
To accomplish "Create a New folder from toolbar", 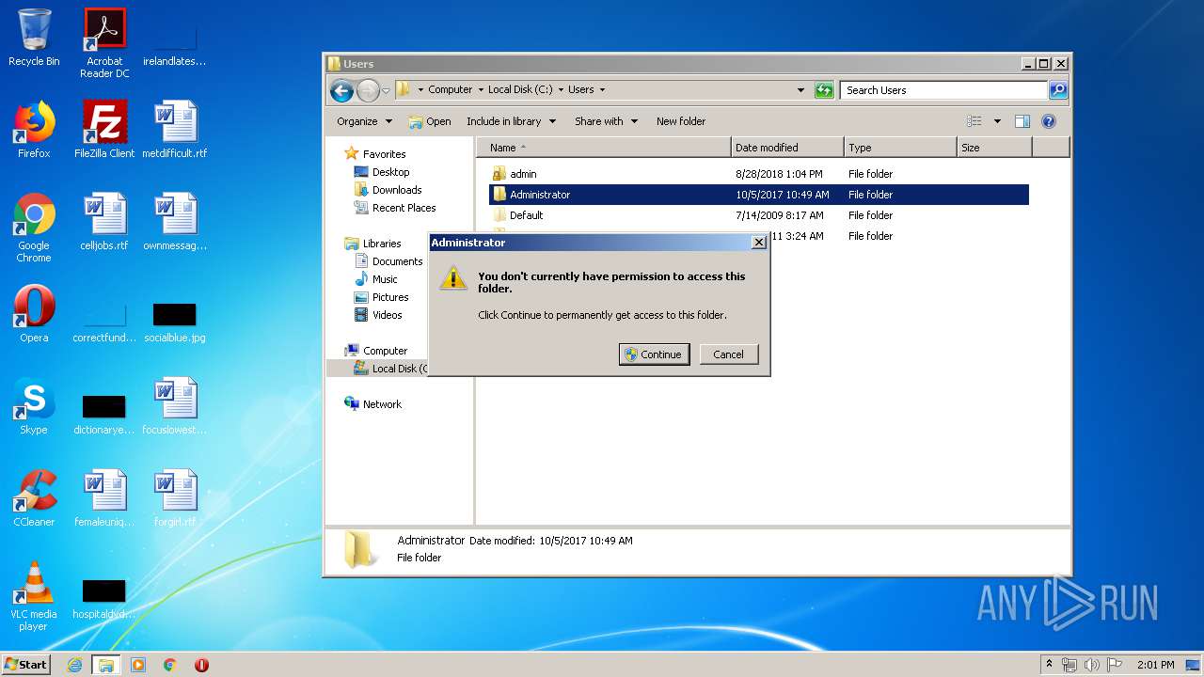I will (681, 121).
